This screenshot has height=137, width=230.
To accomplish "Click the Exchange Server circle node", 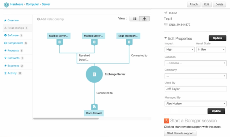I will [x=94, y=74].
